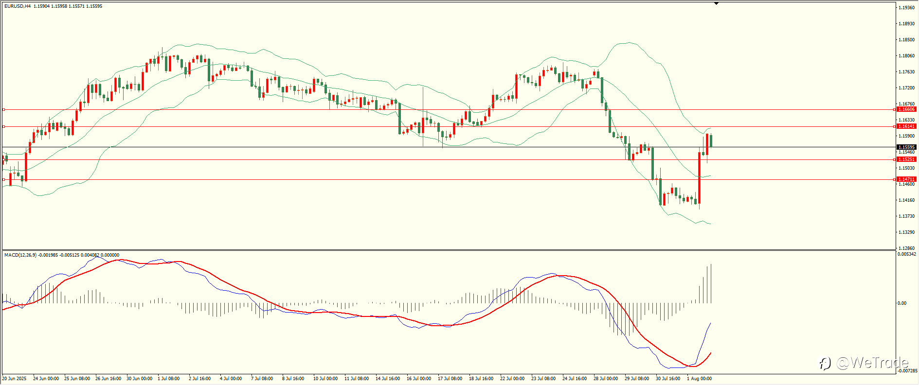Select the 1.15251 horizontal line price tag
This screenshot has height=385, width=919.
[907, 159]
